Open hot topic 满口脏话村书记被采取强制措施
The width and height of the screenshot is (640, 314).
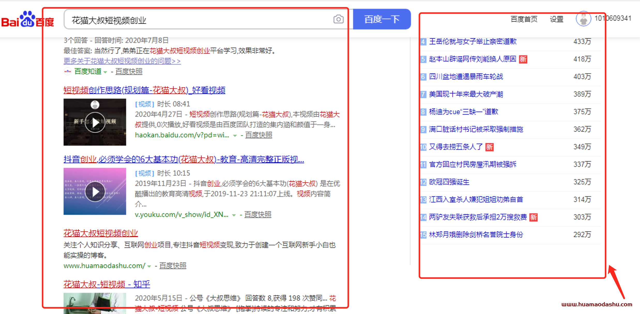pos(476,129)
